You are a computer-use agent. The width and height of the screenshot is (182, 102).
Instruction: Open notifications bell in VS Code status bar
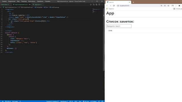[102, 101]
